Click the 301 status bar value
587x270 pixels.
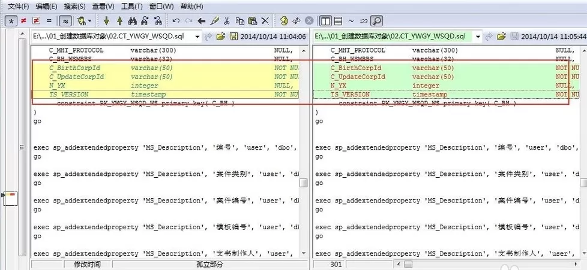click(x=336, y=265)
